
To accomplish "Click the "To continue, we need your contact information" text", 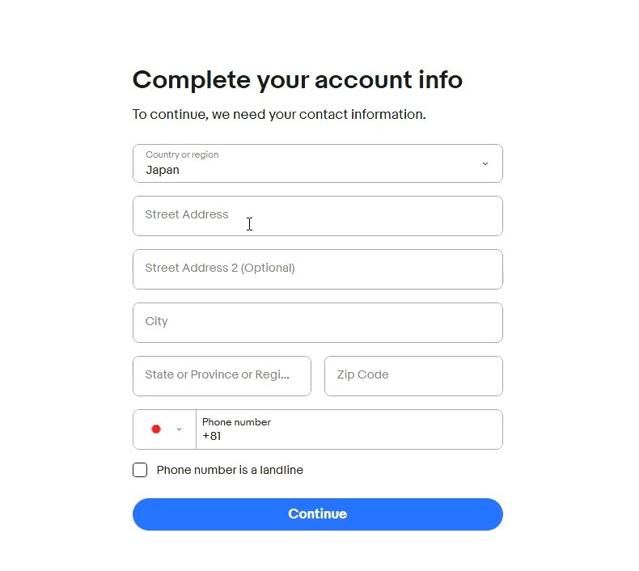I will click(279, 115).
